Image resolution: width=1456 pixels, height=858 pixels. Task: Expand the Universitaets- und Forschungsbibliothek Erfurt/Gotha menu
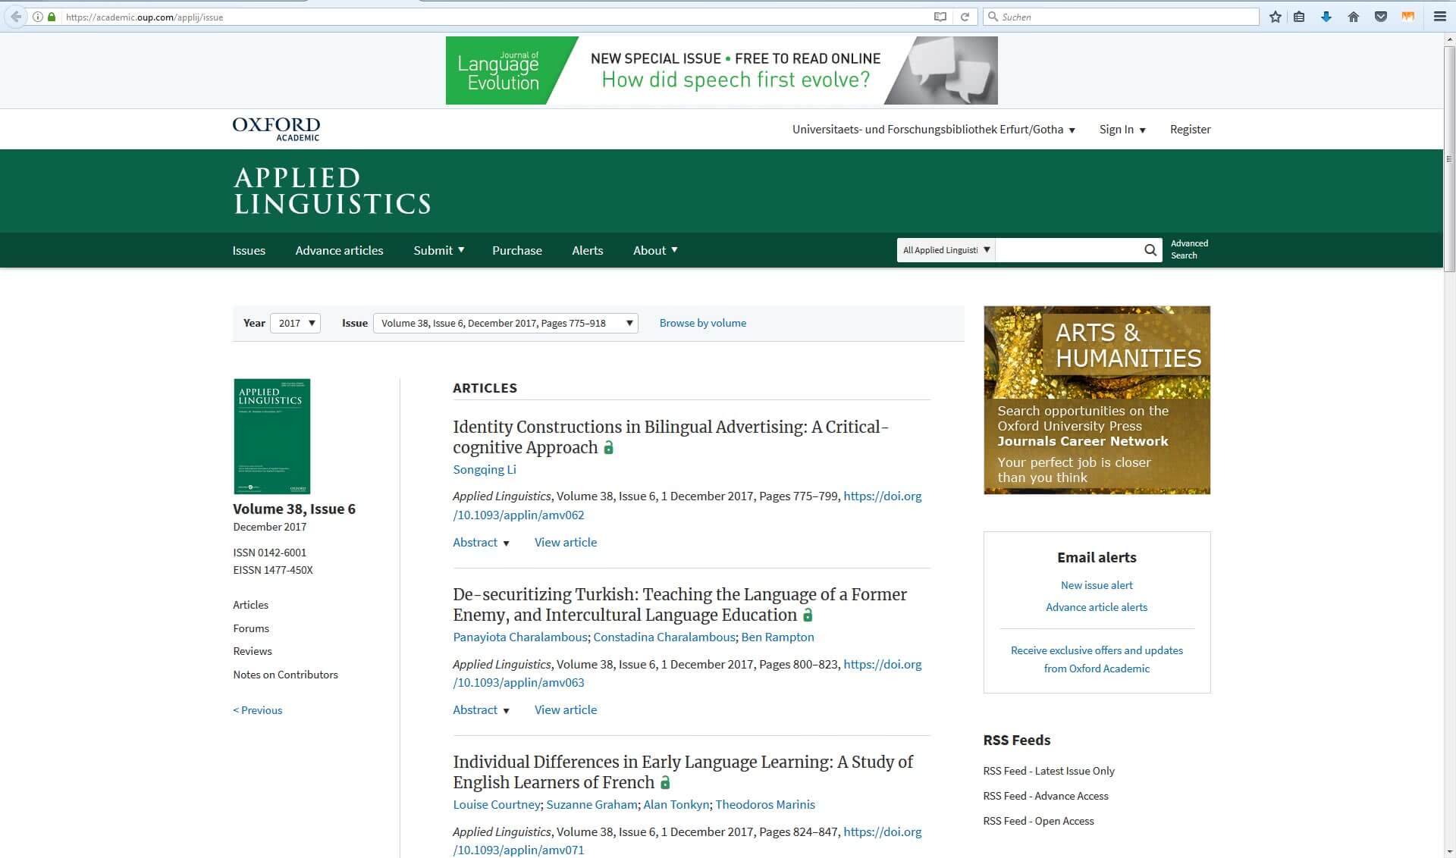934,130
